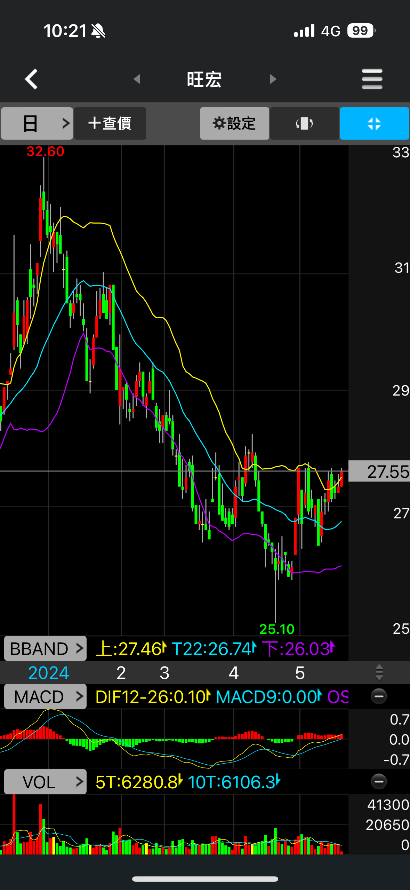Viewport: 410px width, 890px height.
Task: Tap the 4G network indicator
Action: point(330,31)
